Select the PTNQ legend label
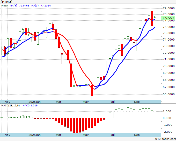This screenshot has height=141, width=176. 5,6
